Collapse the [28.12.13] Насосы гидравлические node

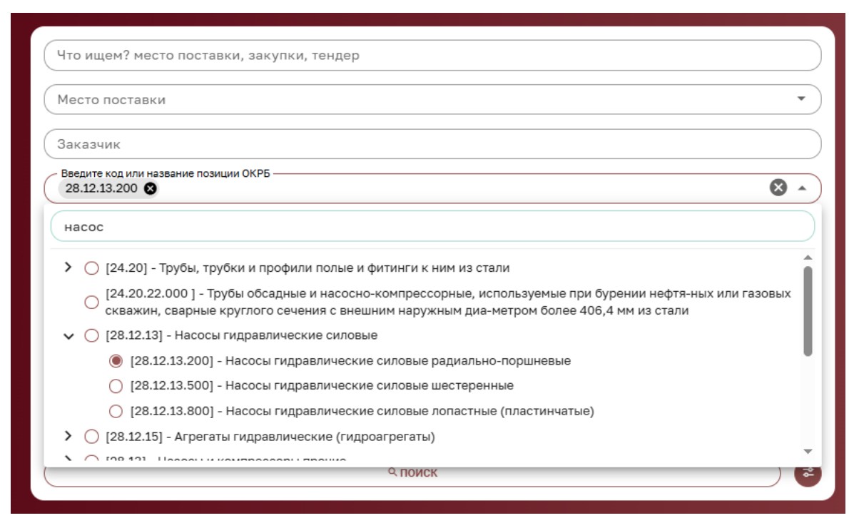pos(68,335)
